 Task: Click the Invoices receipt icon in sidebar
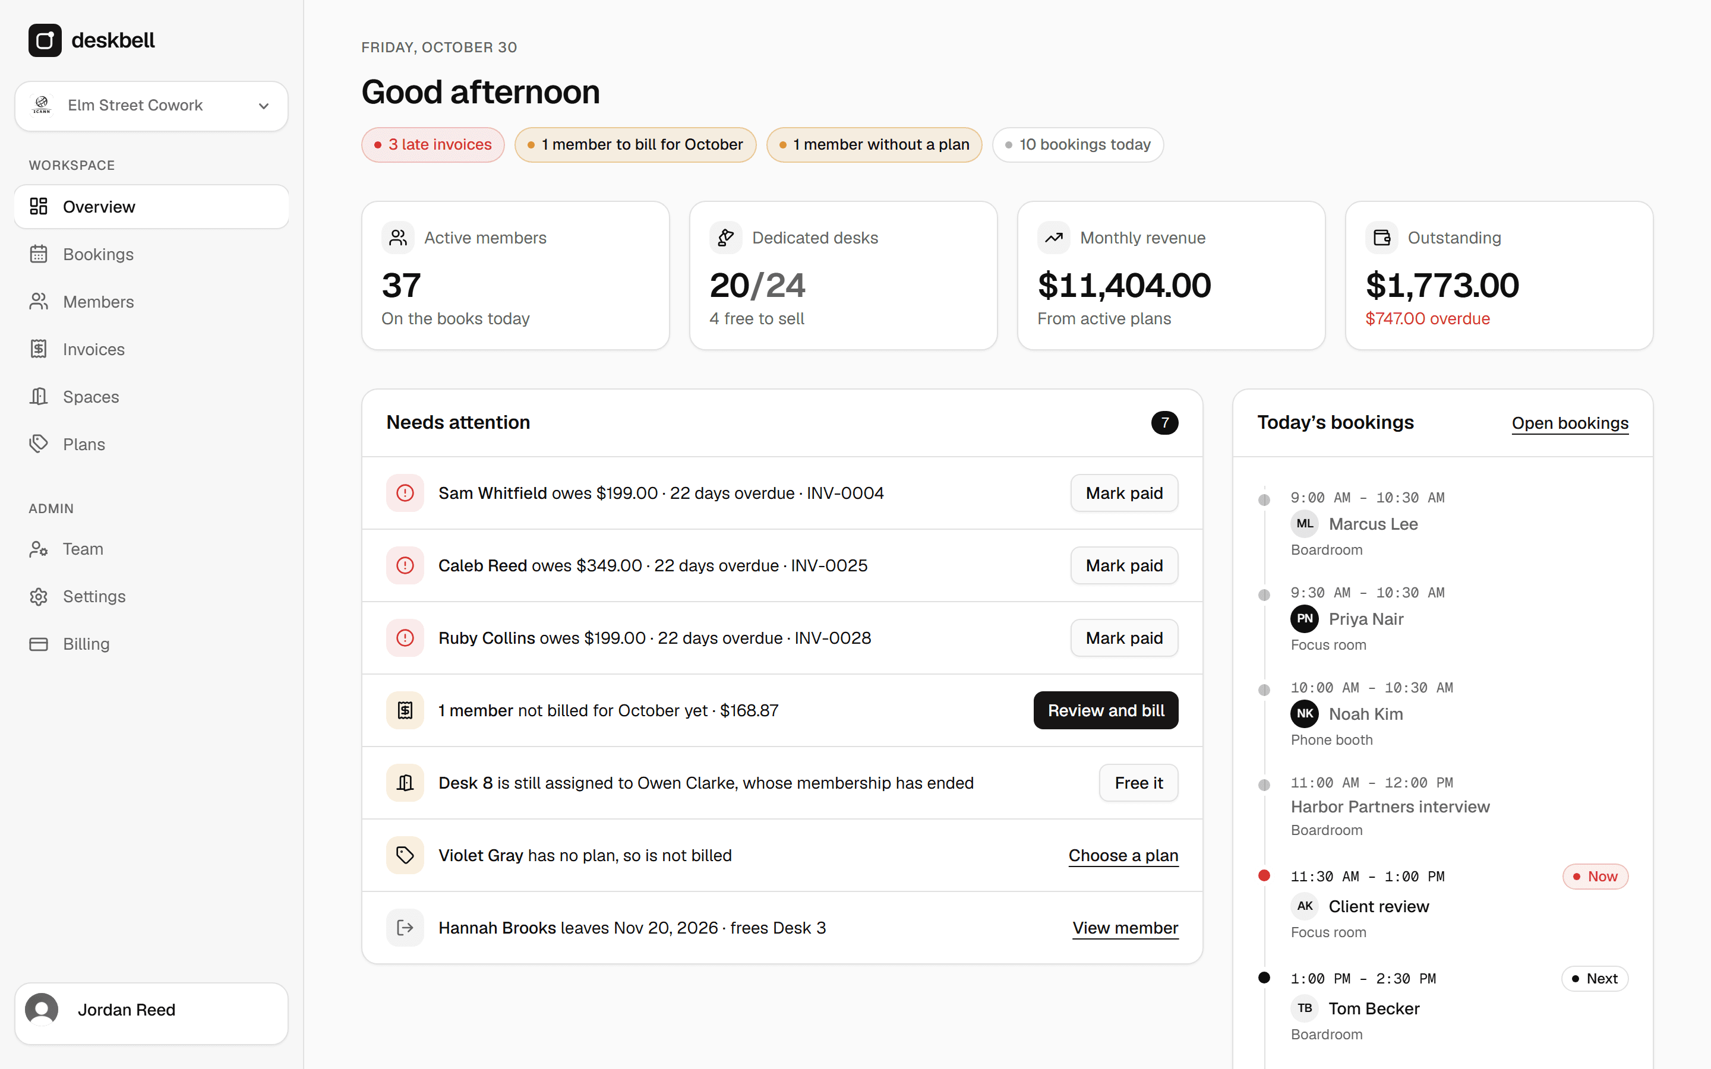39,349
